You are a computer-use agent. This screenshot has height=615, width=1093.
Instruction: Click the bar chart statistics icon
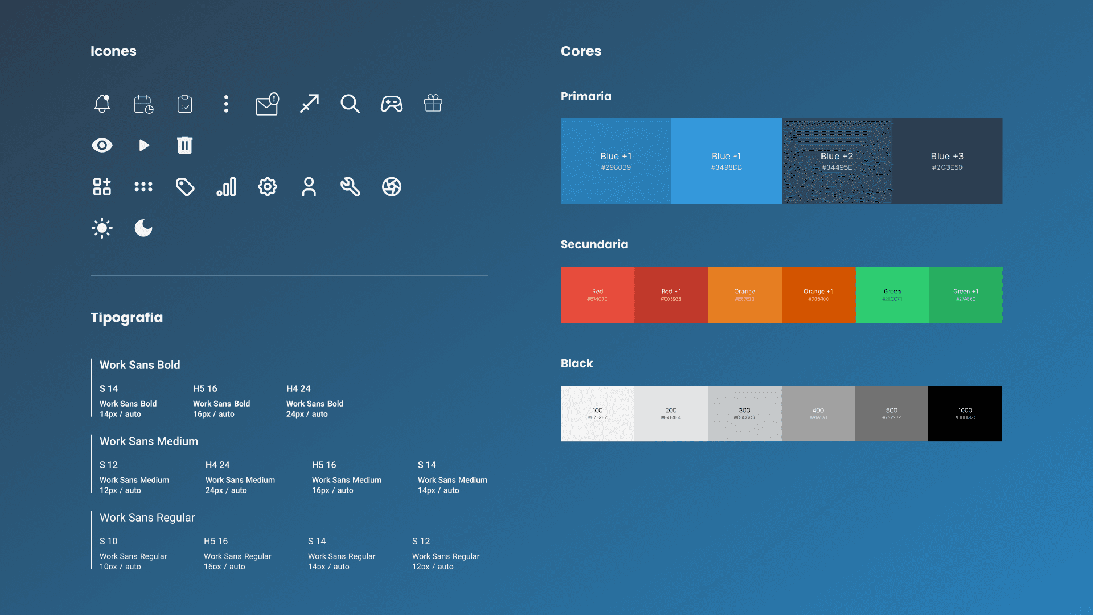(x=227, y=187)
